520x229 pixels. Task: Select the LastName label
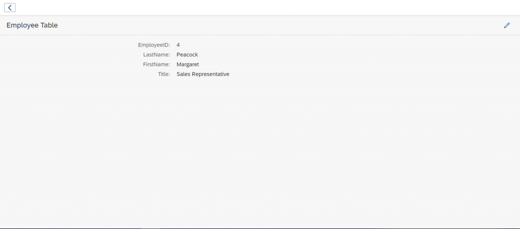[x=156, y=55]
